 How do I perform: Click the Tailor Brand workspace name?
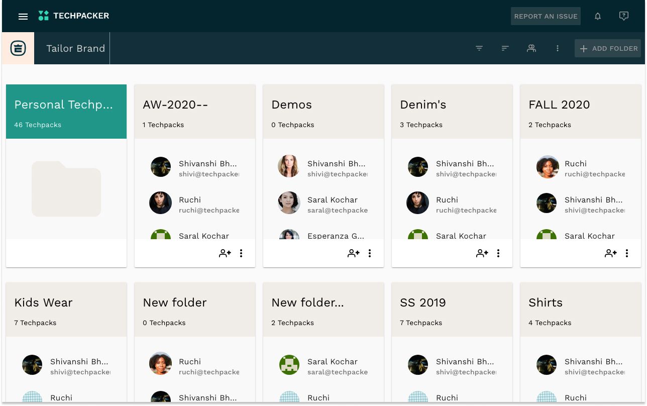pyautogui.click(x=76, y=48)
